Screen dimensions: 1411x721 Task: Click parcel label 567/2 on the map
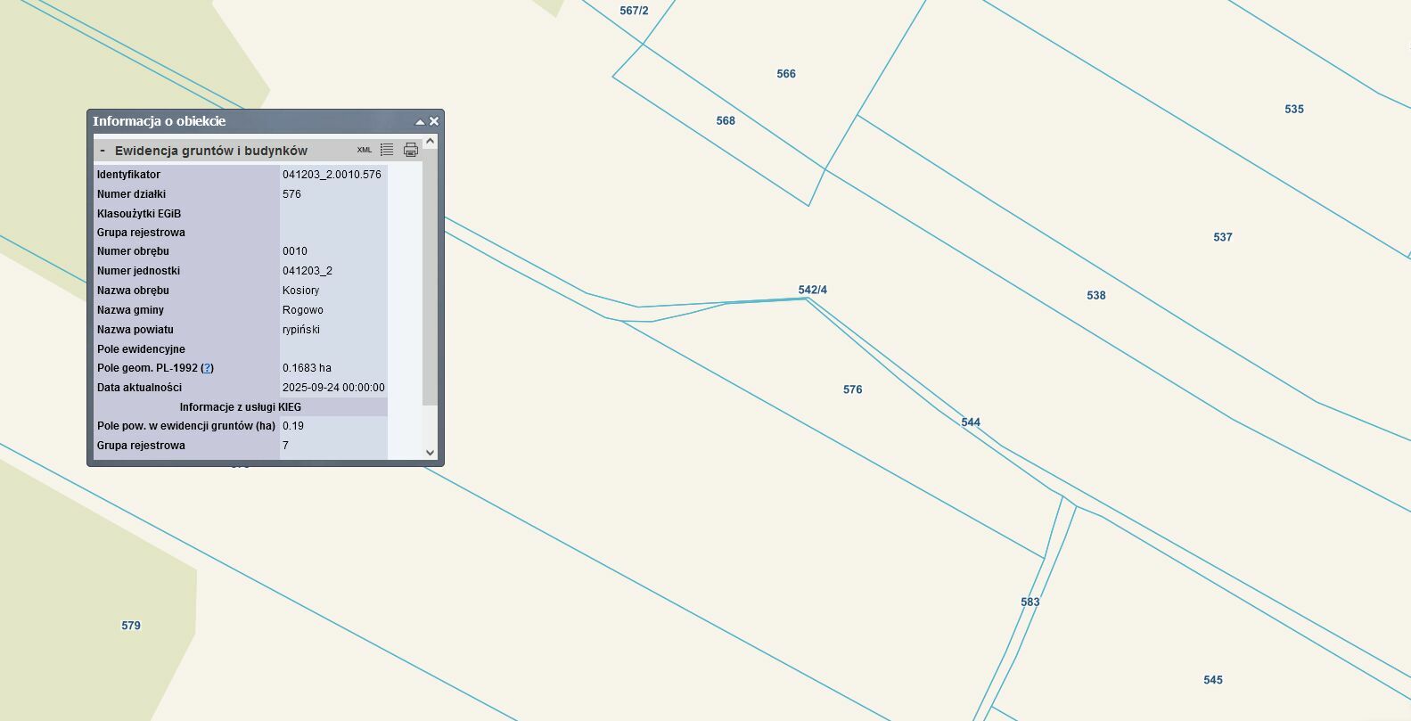pyautogui.click(x=635, y=11)
